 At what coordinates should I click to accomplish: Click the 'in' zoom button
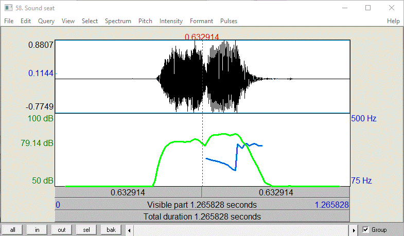tap(37, 230)
